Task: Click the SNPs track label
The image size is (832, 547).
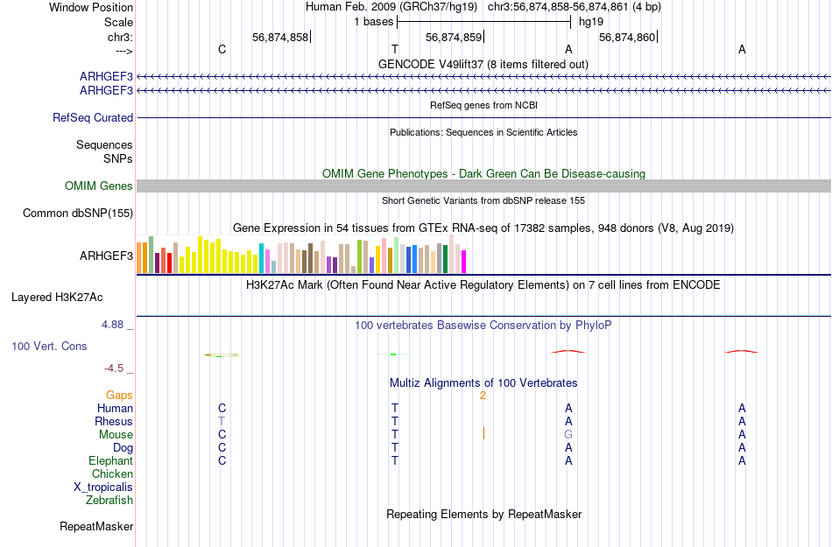Action: point(118,158)
